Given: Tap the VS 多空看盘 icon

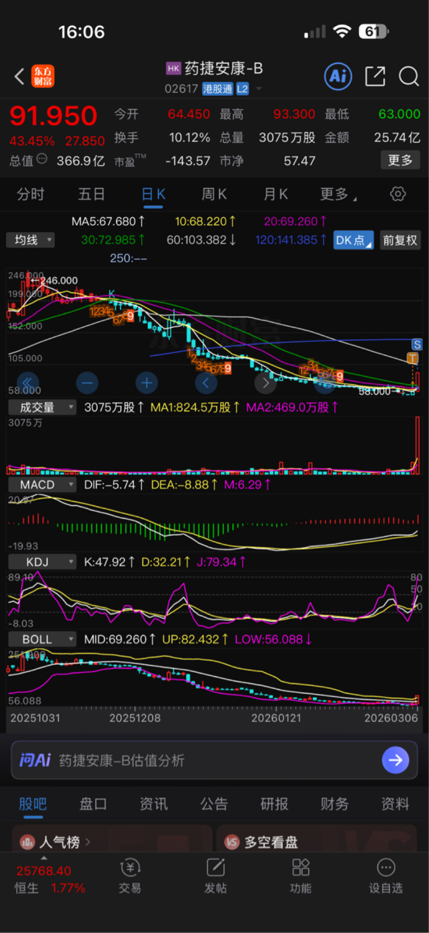Looking at the screenshot, I should [232, 842].
